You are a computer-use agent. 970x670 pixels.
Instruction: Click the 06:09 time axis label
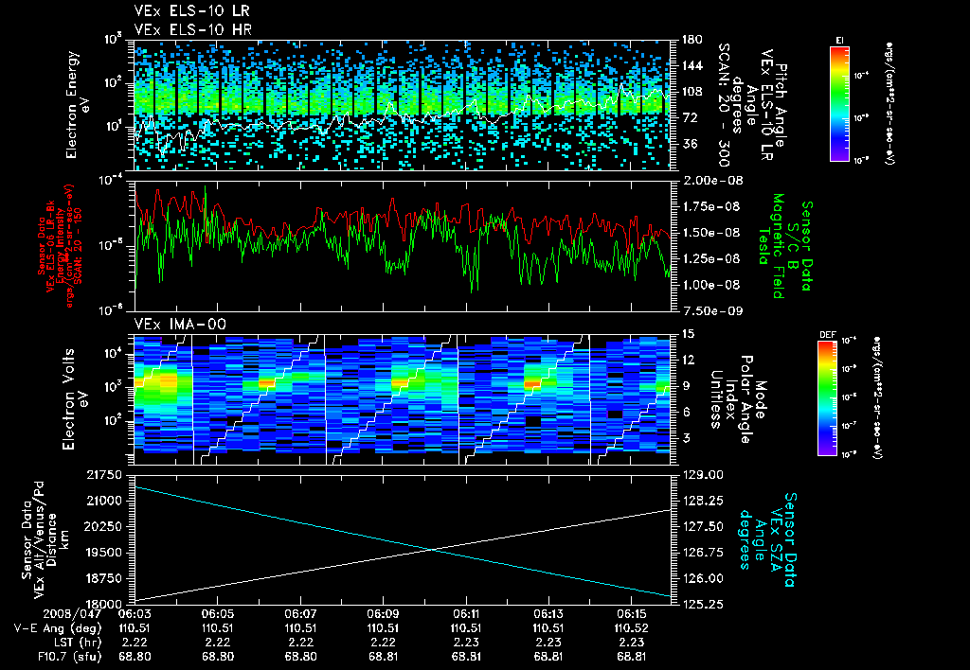(383, 615)
